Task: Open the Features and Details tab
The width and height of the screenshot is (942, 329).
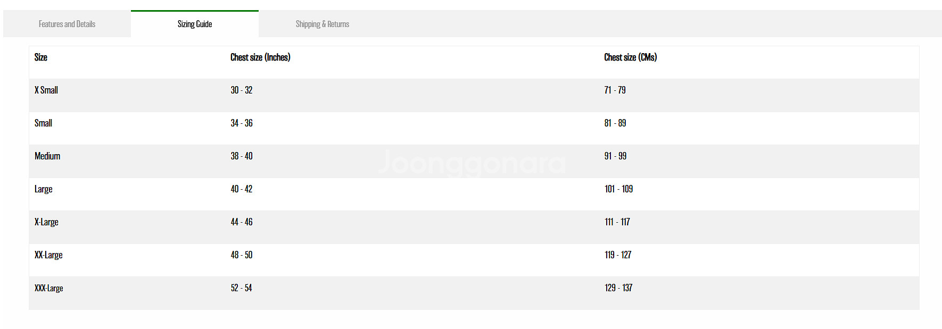Action: point(67,24)
